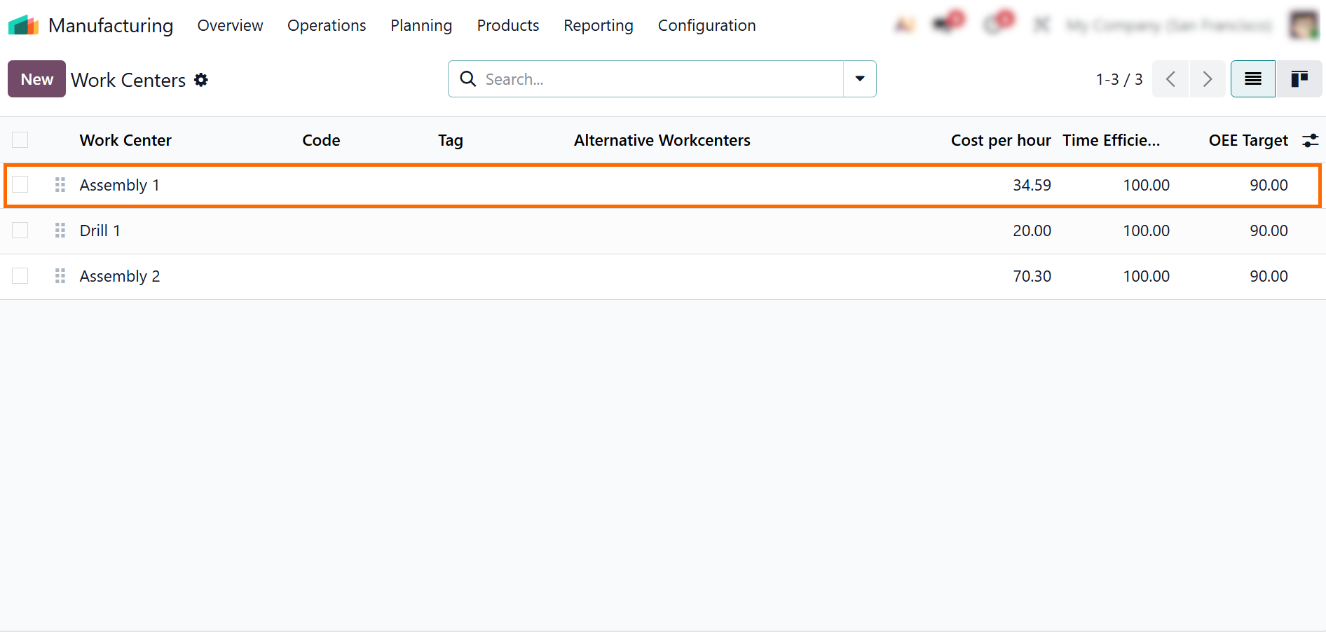Open the Reporting menu
This screenshot has height=632, width=1326.
(x=598, y=25)
